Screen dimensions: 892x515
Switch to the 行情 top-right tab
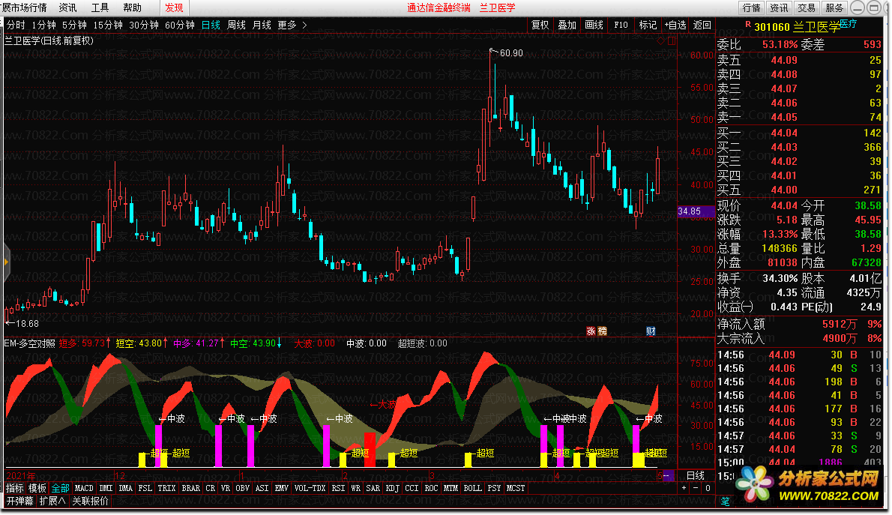coord(752,8)
